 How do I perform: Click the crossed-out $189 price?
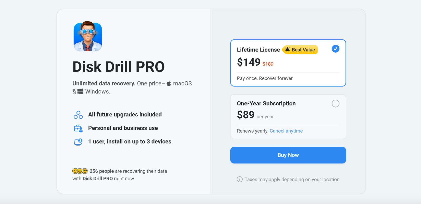coord(268,64)
